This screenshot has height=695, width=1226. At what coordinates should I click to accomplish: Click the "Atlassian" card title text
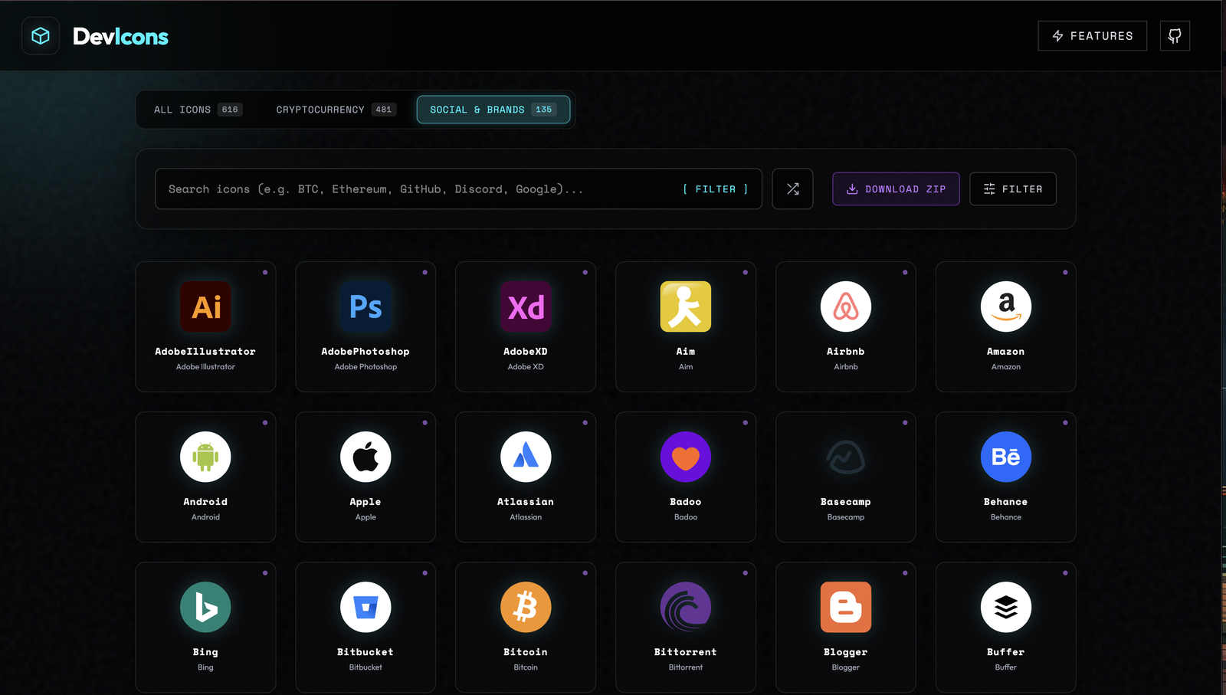tap(526, 502)
